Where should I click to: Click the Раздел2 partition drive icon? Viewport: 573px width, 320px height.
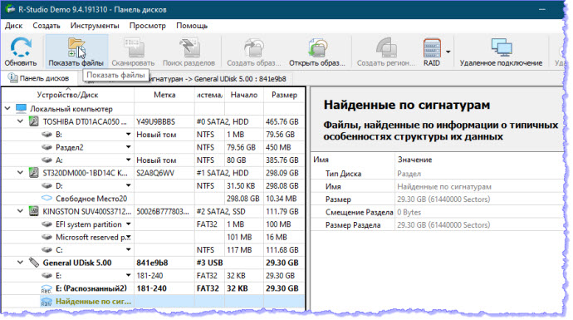coord(47,147)
